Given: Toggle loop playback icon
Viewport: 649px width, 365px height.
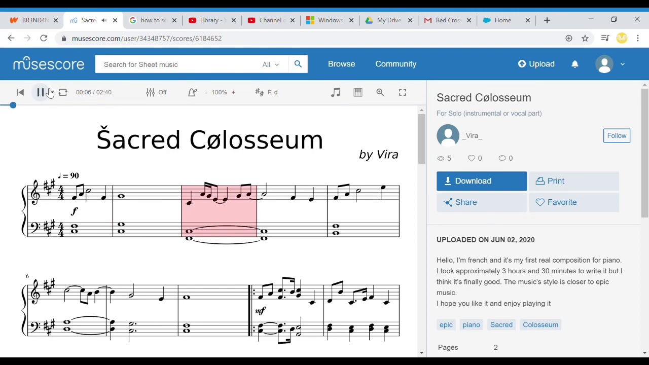Looking at the screenshot, I should tap(63, 92).
